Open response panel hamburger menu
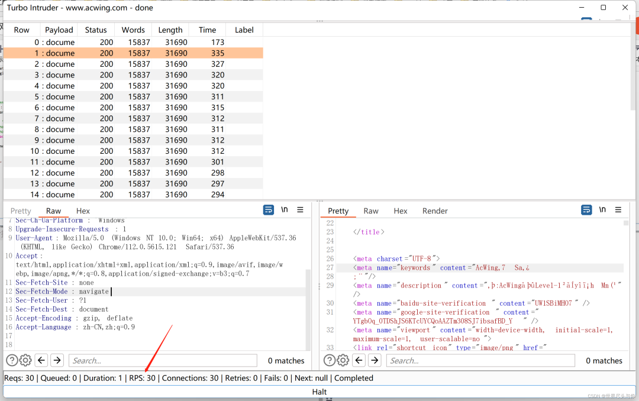Viewport: 639px width, 401px height. [618, 209]
